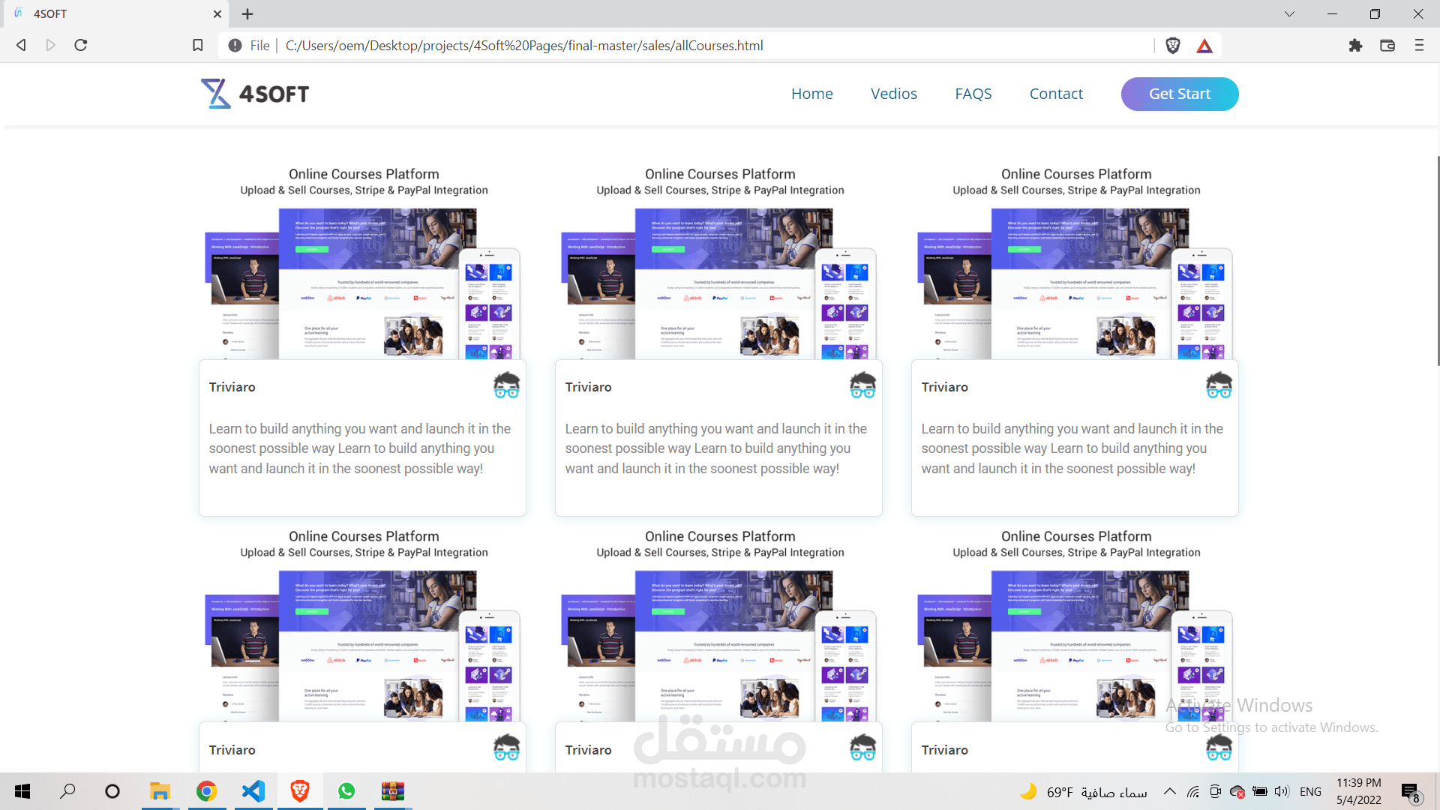Click the Brave Shields lion icon

(1173, 46)
